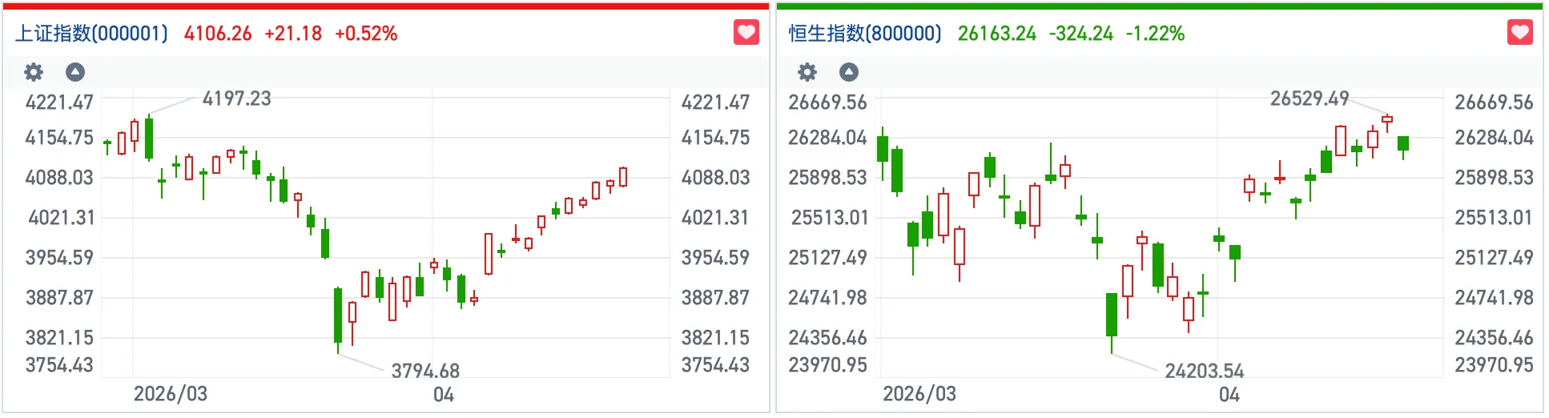Click the 恒生指数 latest price 26163.24
The image size is (1549, 418).
point(996,34)
